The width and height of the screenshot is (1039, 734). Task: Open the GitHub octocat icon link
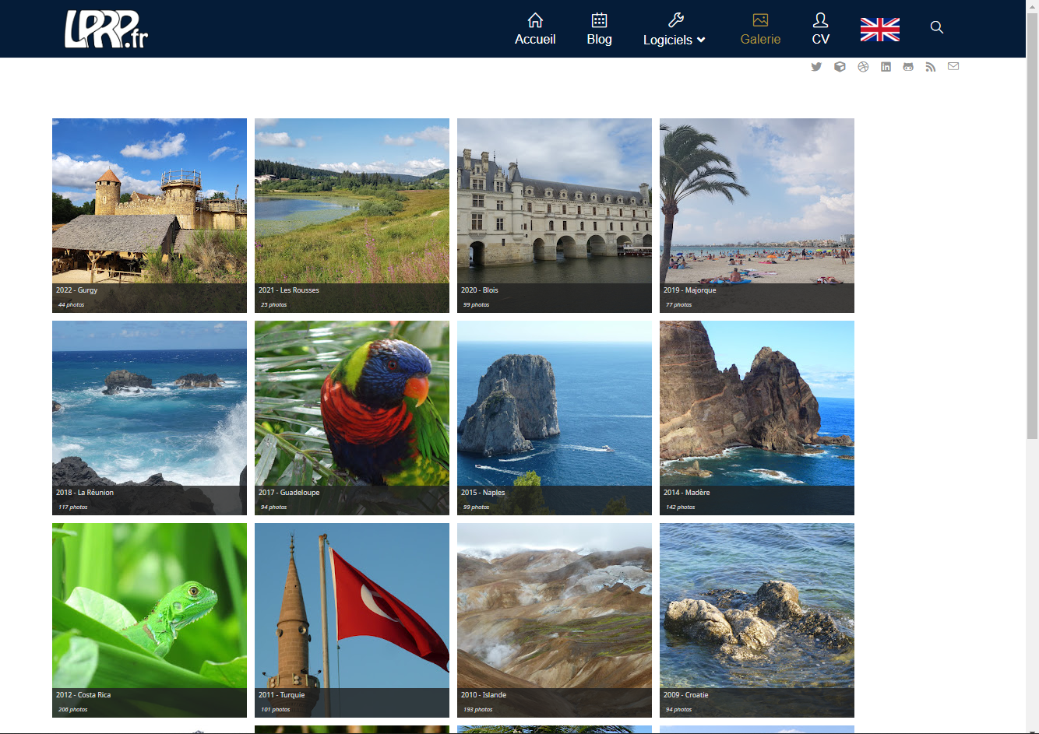point(908,67)
